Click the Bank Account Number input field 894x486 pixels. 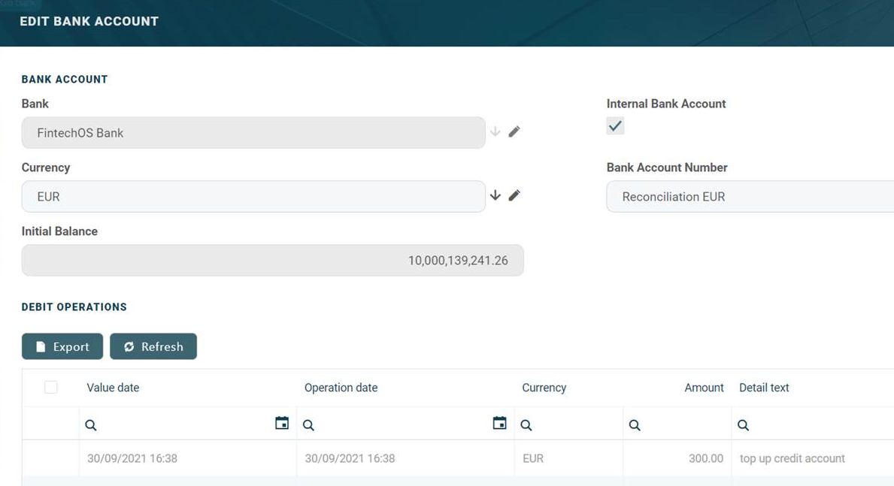click(x=750, y=197)
